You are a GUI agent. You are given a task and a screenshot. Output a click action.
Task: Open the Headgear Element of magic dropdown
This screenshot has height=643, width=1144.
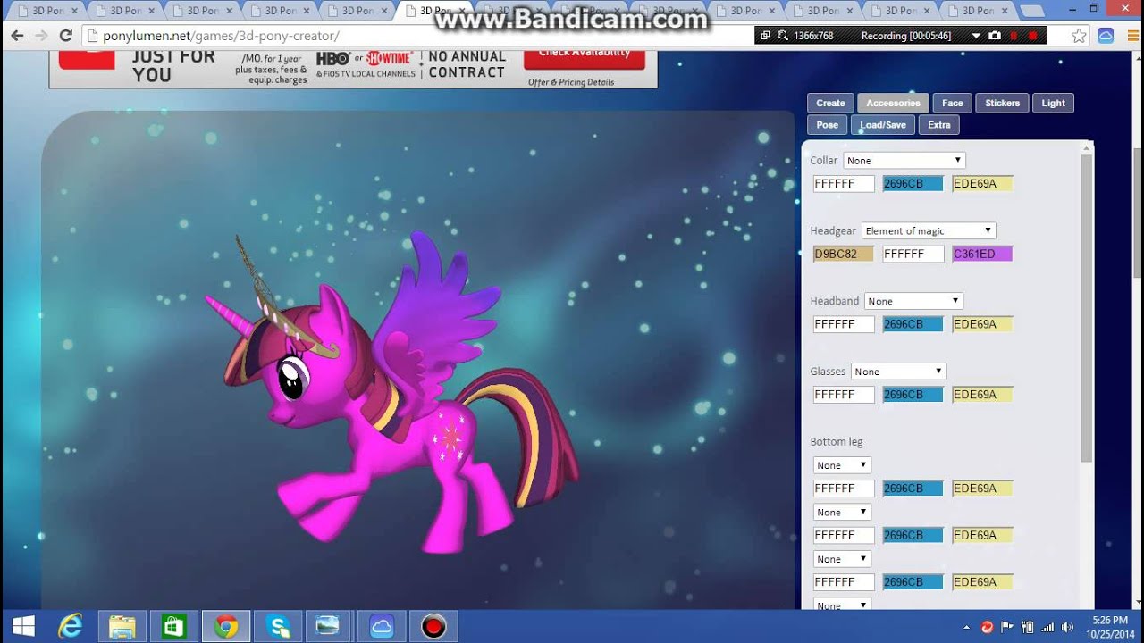[929, 230]
